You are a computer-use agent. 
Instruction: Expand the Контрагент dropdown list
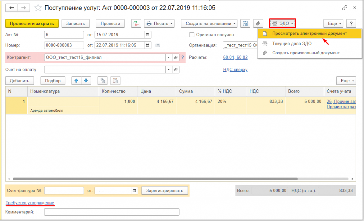(x=168, y=57)
